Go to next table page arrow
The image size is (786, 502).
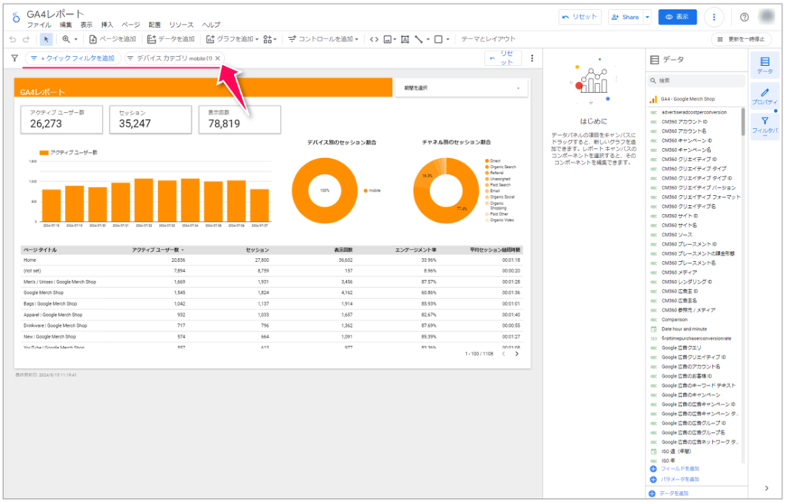pyautogui.click(x=517, y=354)
